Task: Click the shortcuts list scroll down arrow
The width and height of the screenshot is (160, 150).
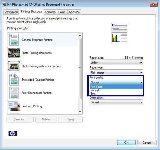Action: click(x=80, y=112)
